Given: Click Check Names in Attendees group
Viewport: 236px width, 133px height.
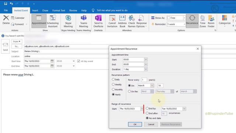Looking at the screenshot, I should [132, 21].
